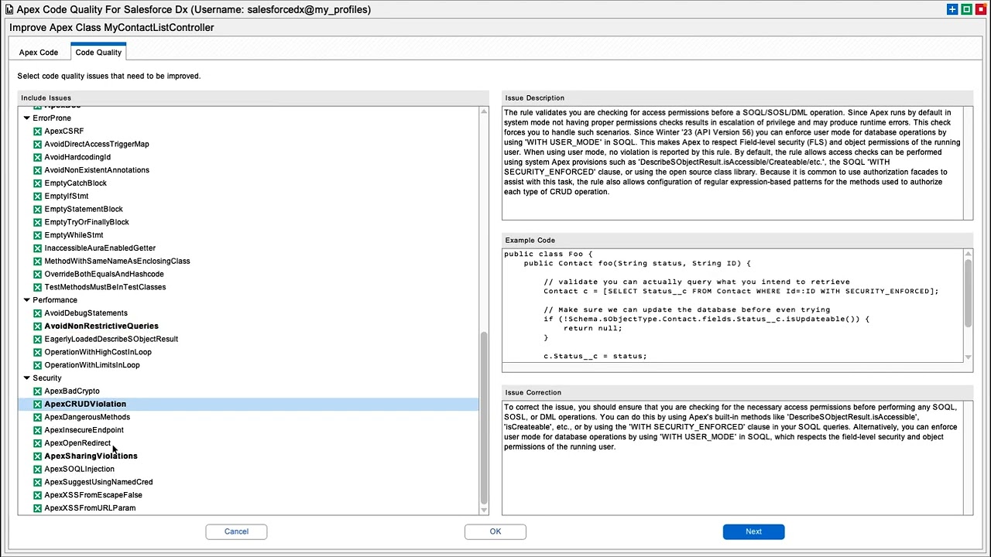Select the EmptyWhileStmt issue

pos(74,235)
